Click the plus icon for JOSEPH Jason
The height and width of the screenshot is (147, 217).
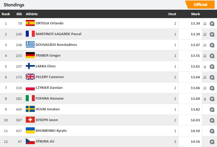(x=212, y=120)
